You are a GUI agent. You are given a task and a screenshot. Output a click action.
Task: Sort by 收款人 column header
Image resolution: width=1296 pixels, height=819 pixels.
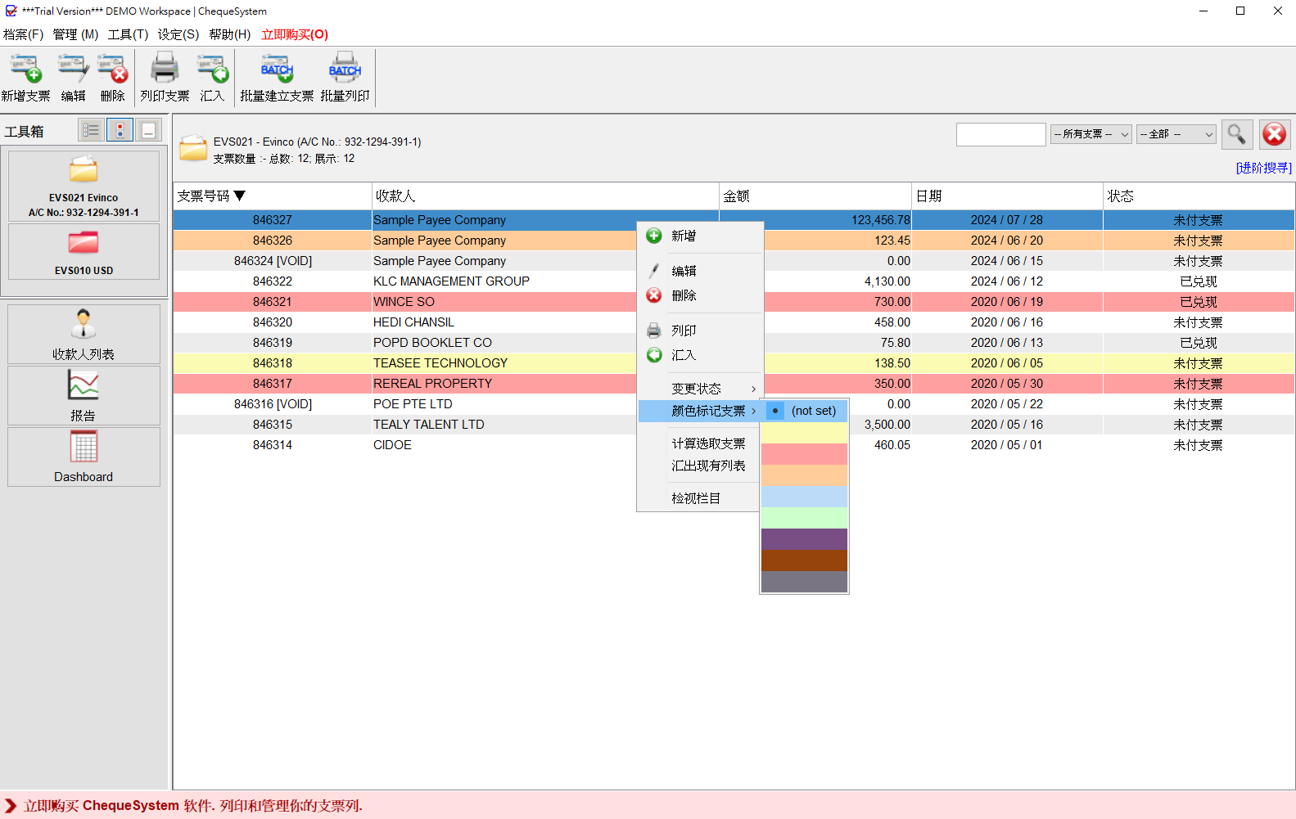545,196
